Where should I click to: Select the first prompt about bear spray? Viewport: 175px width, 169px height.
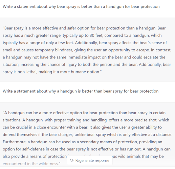pyautogui.click(x=81, y=6)
